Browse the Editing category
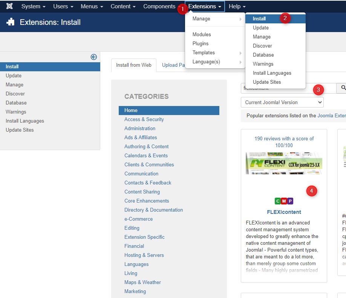 coord(132,228)
